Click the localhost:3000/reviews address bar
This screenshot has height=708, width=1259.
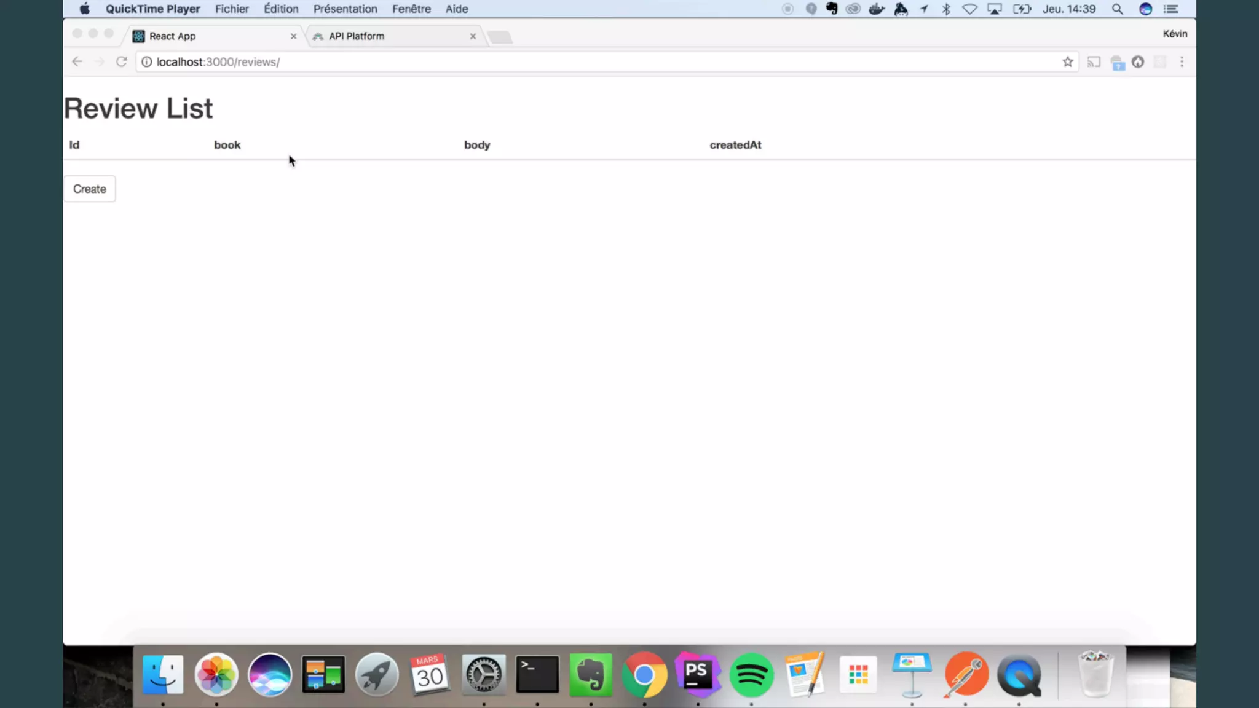(607, 61)
